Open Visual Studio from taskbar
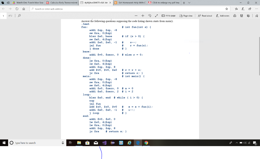260x159 pixels. click(x=104, y=143)
